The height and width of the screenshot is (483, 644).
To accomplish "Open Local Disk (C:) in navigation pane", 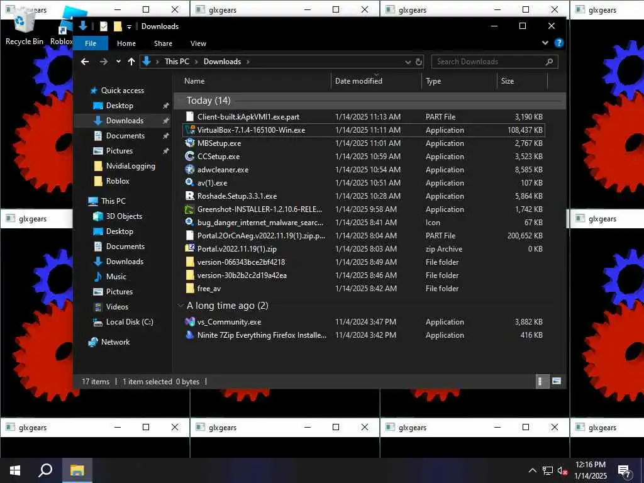I will [130, 321].
